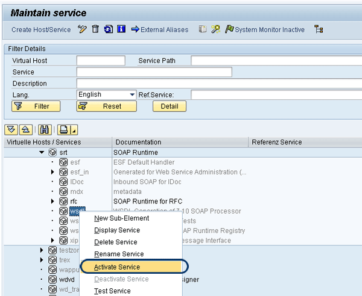Click the blue information icon
This screenshot has width=362, height=296.
point(121,29)
